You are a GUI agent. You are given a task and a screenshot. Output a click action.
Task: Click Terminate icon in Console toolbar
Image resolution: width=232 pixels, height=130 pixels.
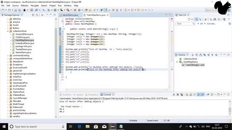pyautogui.click(x=174, y=95)
